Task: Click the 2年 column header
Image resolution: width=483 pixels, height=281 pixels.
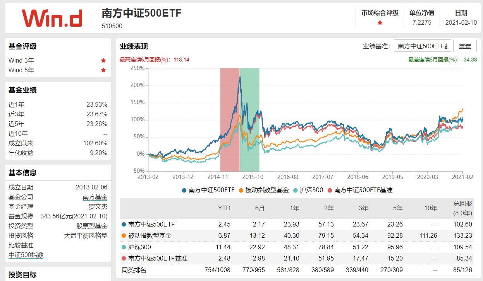Action: click(328, 208)
